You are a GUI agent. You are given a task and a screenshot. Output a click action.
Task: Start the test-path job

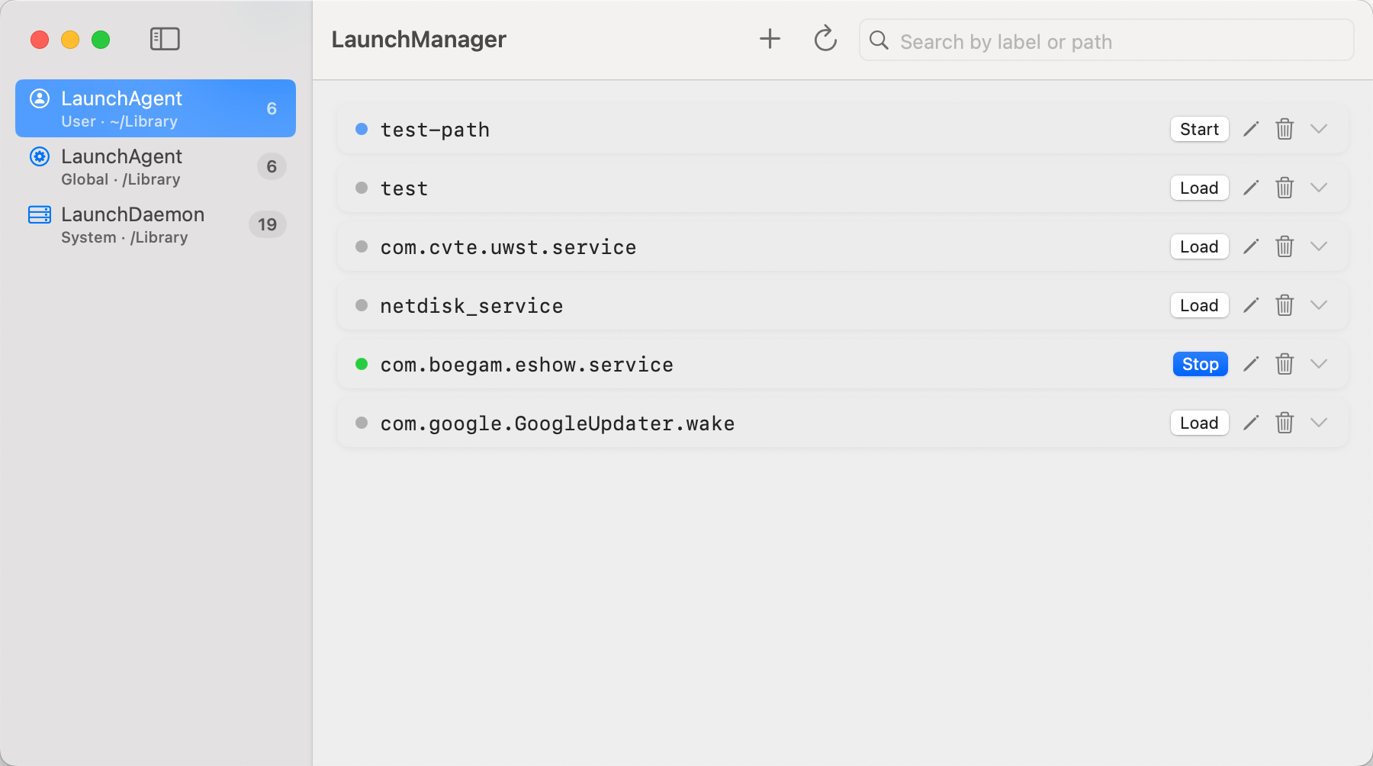tap(1199, 129)
